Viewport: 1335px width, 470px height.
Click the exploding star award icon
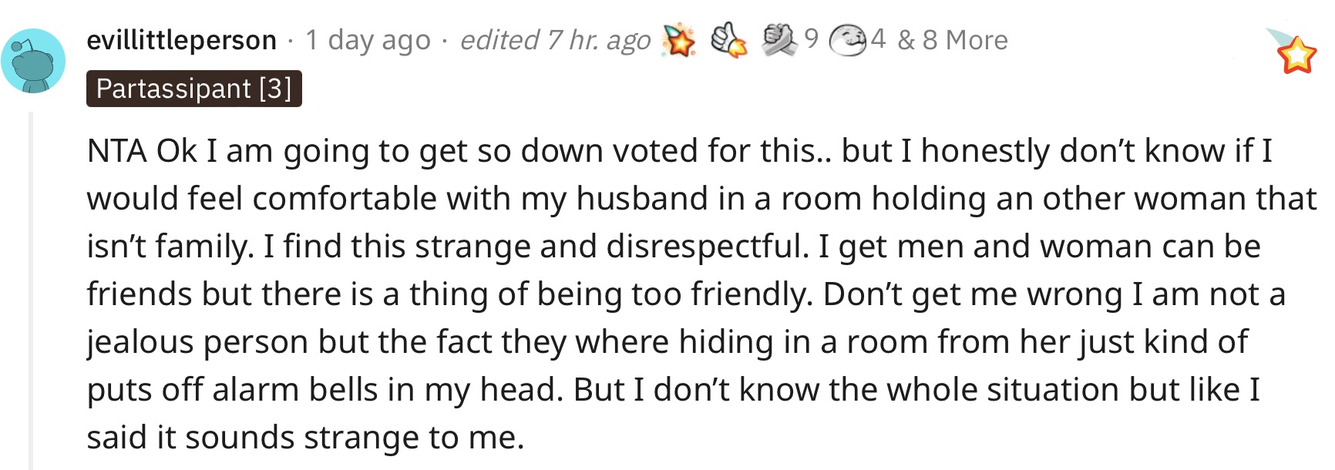click(x=679, y=40)
